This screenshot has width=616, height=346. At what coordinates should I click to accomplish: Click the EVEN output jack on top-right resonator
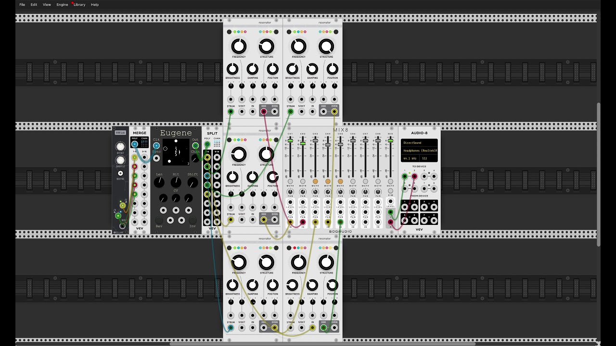click(x=334, y=112)
